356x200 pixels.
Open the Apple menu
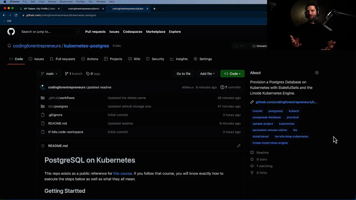pyautogui.click(x=5, y=2)
